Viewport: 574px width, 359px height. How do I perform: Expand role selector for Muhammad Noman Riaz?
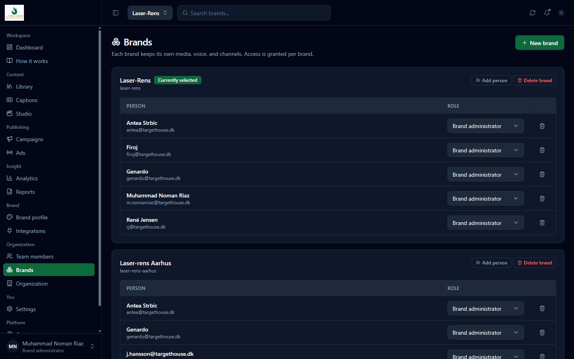tap(486, 199)
